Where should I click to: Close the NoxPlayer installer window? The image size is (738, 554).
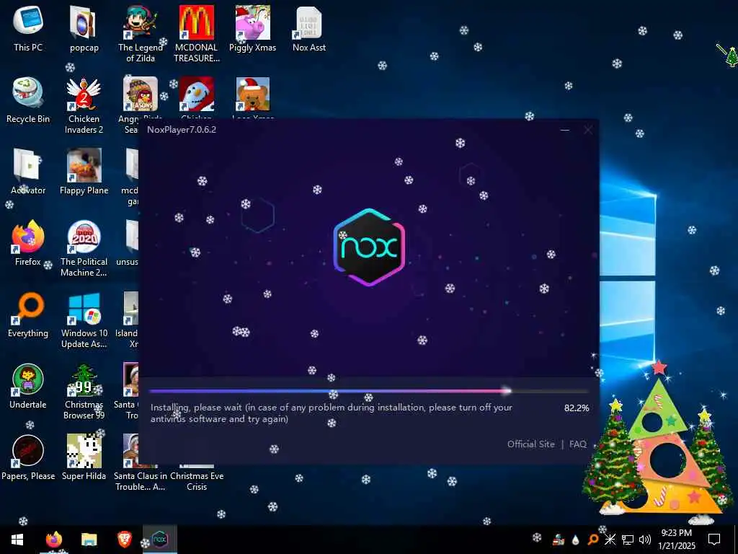pyautogui.click(x=588, y=130)
